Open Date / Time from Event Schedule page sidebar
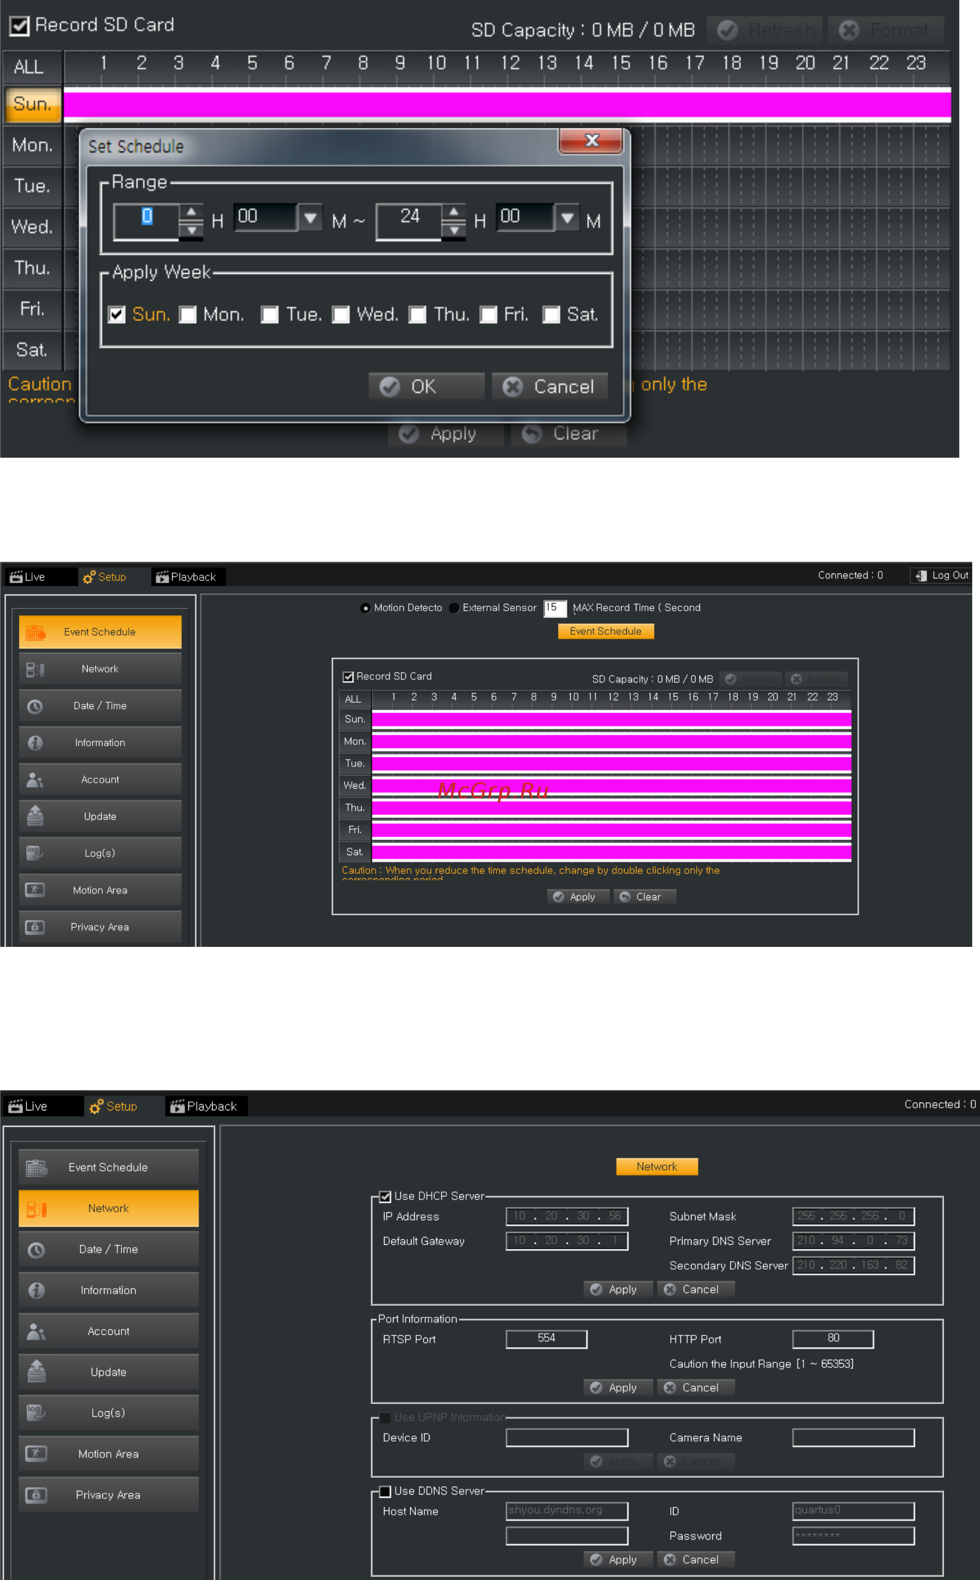Image resolution: width=980 pixels, height=1580 pixels. pyautogui.click(x=100, y=705)
